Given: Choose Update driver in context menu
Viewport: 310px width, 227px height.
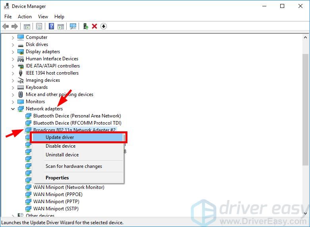Looking at the screenshot, I should pyautogui.click(x=60, y=137).
